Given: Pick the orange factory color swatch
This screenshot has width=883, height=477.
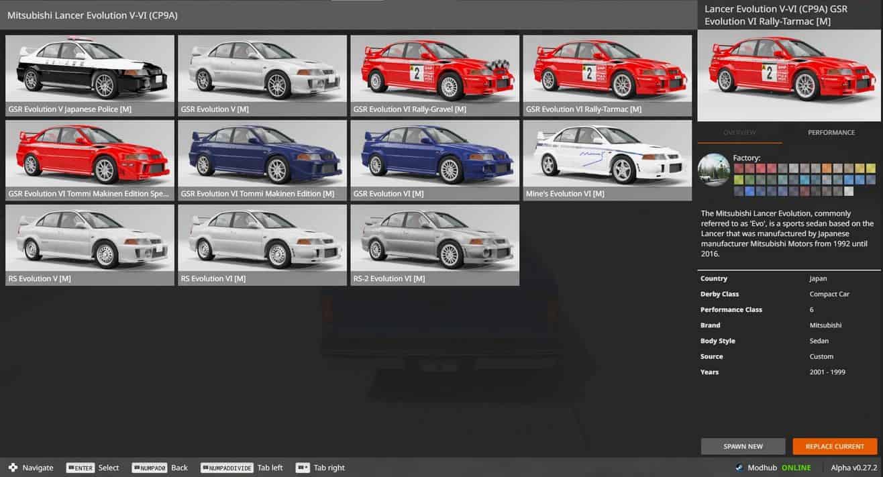Looking at the screenshot, I should tap(827, 168).
